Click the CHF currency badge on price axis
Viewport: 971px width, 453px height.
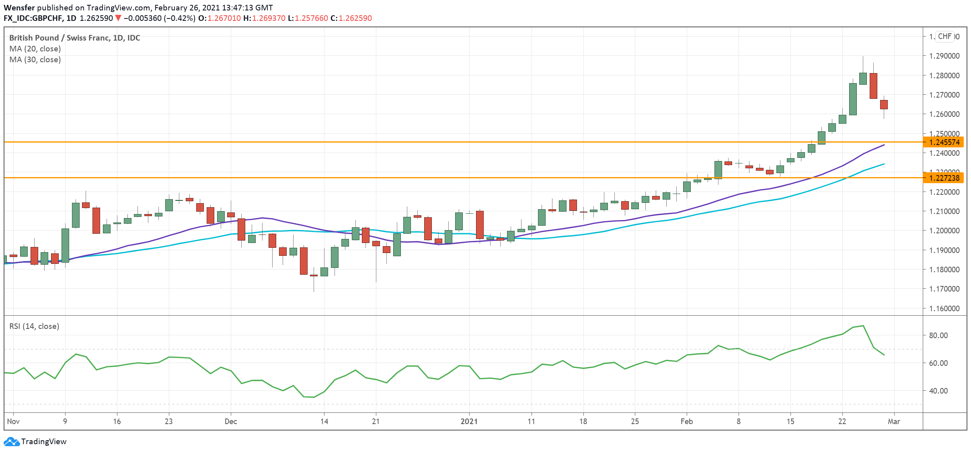tap(944, 37)
